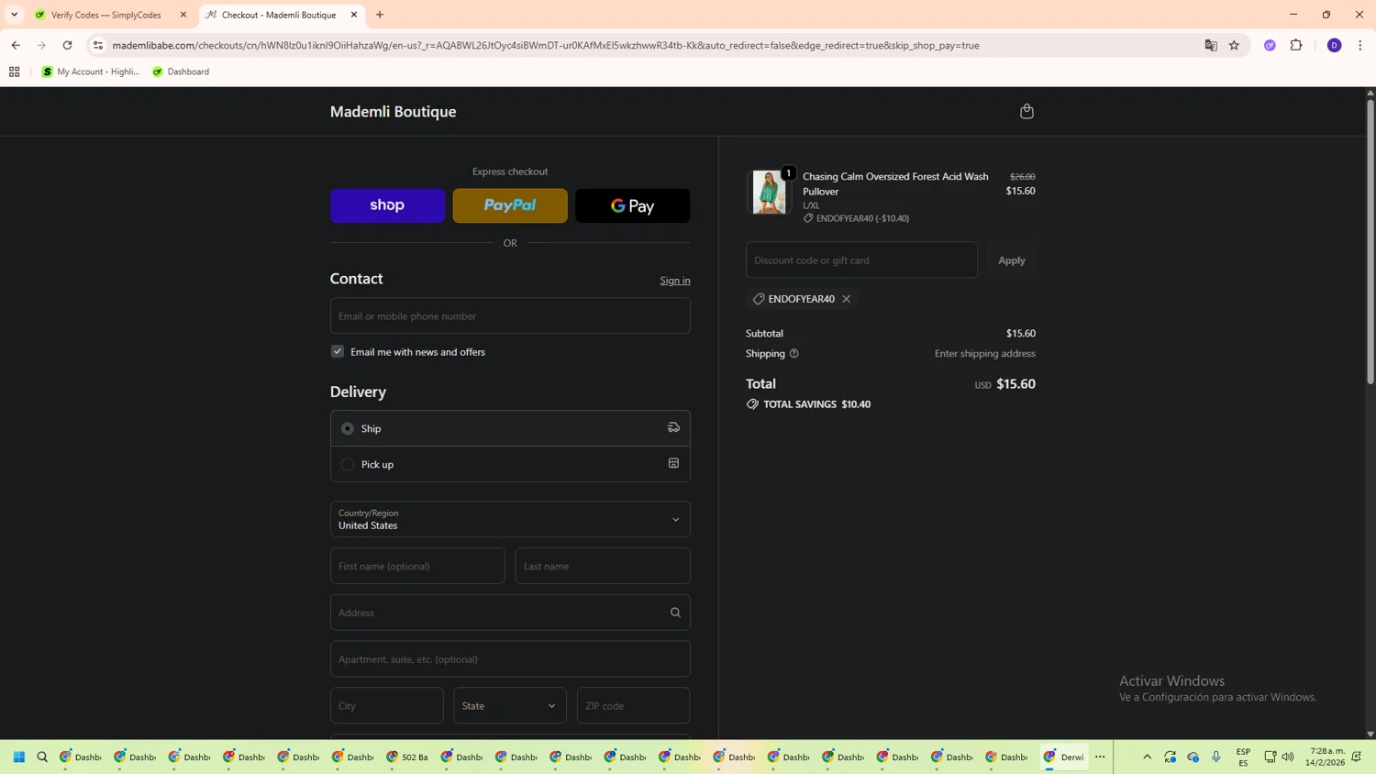
Task: Open the My Account bookmark
Action: click(x=91, y=72)
